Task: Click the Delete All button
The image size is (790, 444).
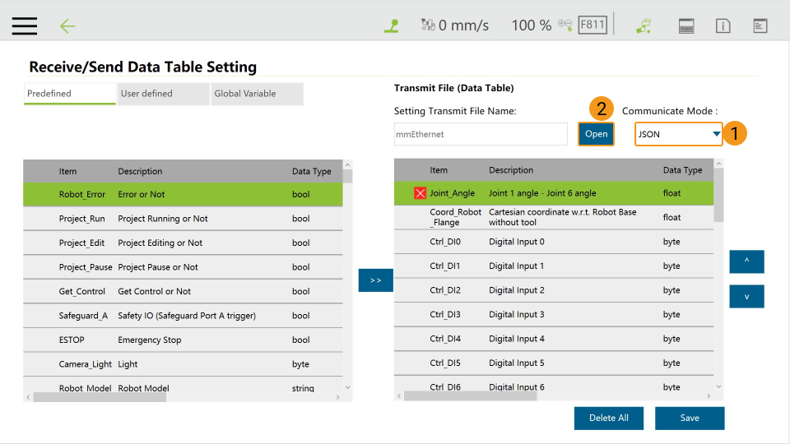Action: [608, 418]
